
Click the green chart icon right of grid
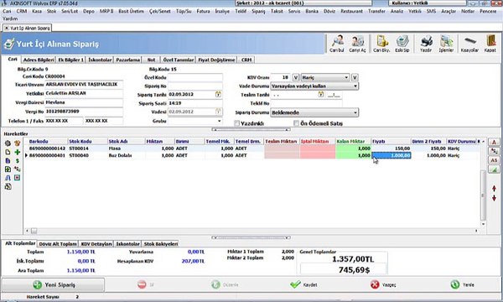(x=494, y=169)
